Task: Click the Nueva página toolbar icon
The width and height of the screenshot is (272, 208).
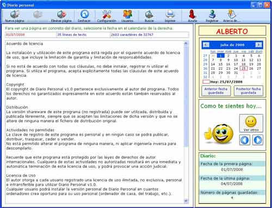Action: [15, 16]
